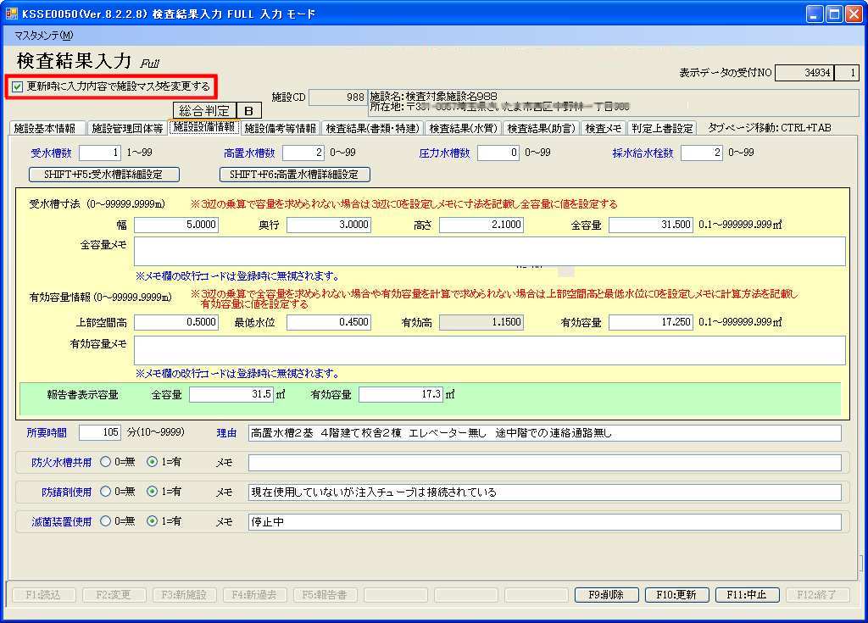Select 1=有 for 防錆剤使用
This screenshot has width=868, height=623.
[x=153, y=492]
